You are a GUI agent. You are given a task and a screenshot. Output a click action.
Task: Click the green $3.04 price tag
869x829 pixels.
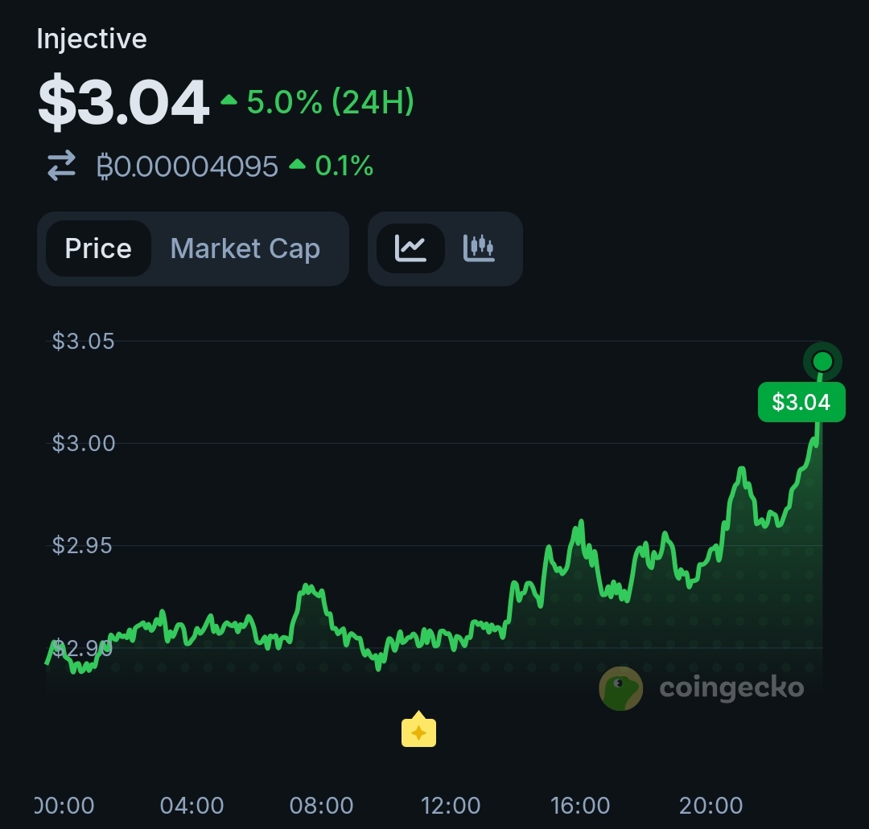[801, 402]
